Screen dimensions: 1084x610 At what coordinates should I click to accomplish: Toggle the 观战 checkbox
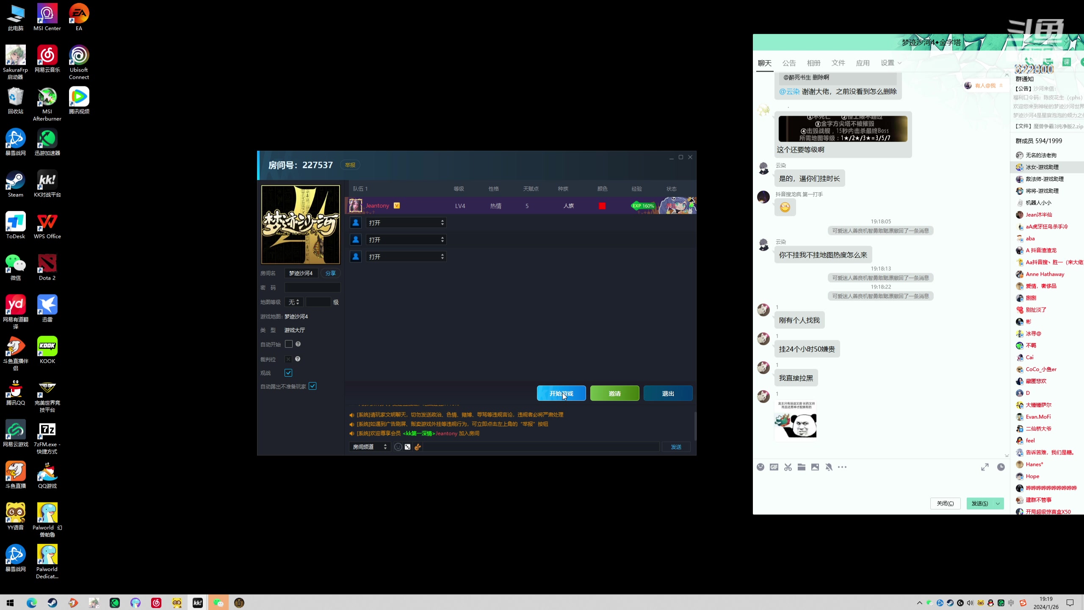pos(288,373)
